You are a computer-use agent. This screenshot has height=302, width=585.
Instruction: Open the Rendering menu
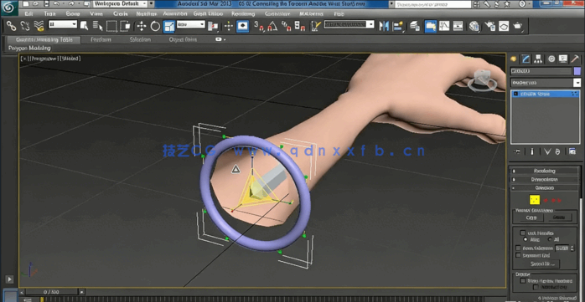pyautogui.click(x=243, y=13)
